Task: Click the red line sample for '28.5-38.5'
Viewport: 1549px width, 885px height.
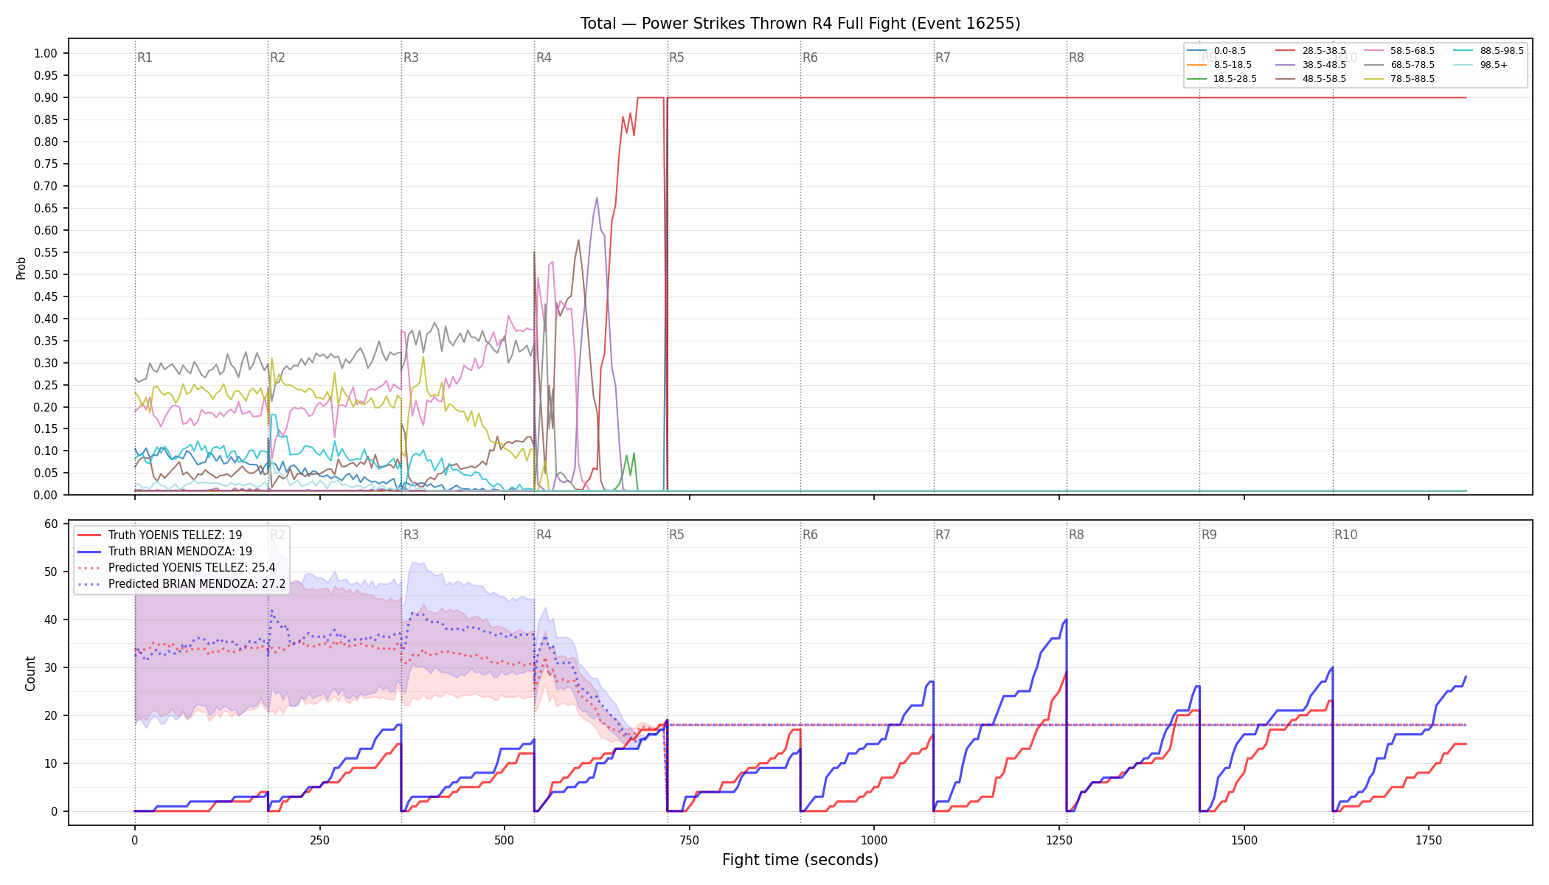Action: tap(1286, 51)
